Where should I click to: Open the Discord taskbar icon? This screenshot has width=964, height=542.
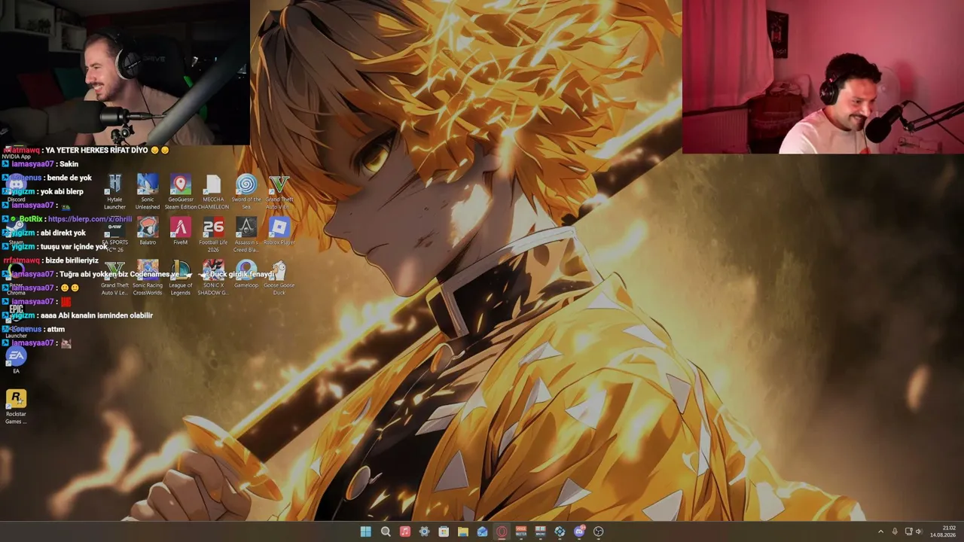point(579,531)
